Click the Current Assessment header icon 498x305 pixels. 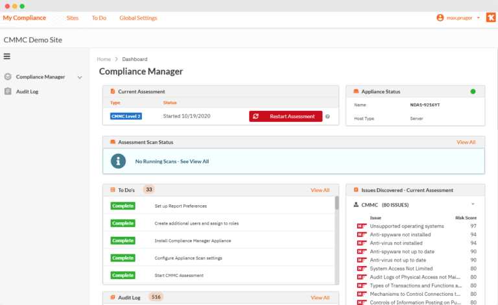click(112, 91)
